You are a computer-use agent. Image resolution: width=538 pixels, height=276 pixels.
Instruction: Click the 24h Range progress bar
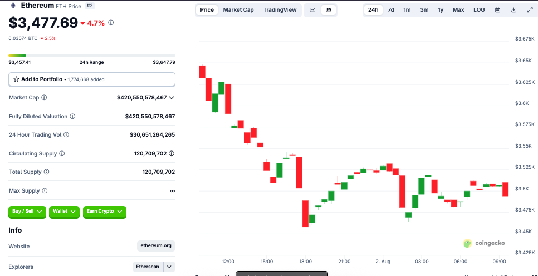tap(92, 56)
